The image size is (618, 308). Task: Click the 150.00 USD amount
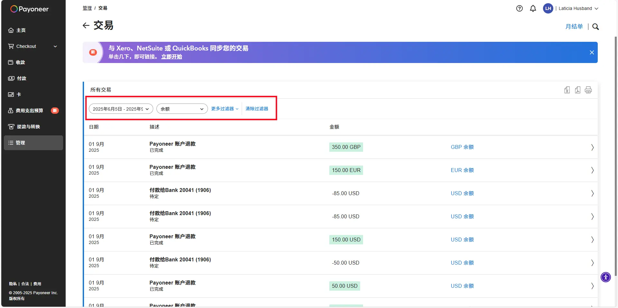coord(346,240)
